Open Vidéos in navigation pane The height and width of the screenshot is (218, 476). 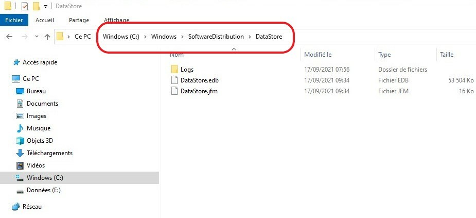[36, 165]
